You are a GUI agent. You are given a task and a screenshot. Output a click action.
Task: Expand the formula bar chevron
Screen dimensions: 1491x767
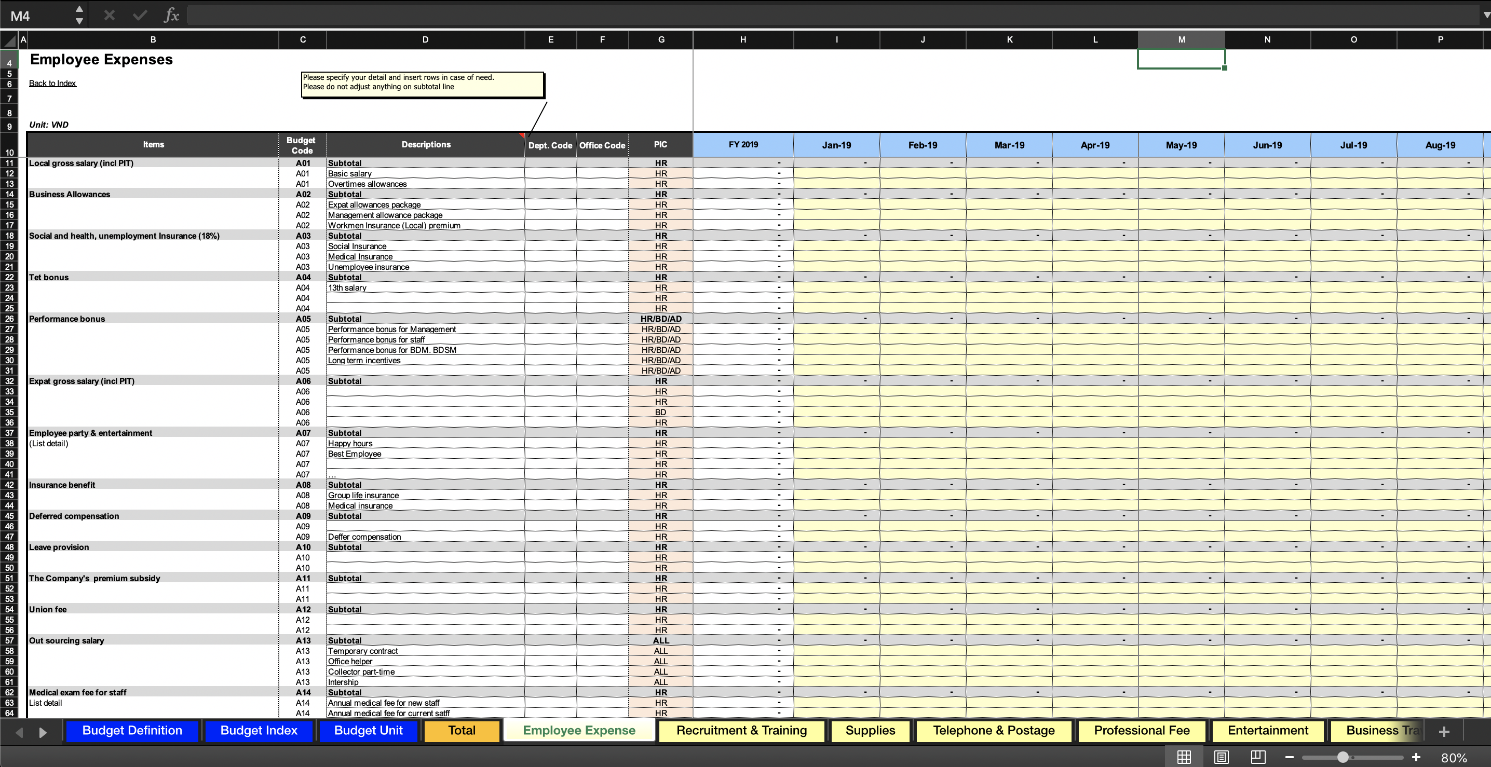click(x=1485, y=16)
